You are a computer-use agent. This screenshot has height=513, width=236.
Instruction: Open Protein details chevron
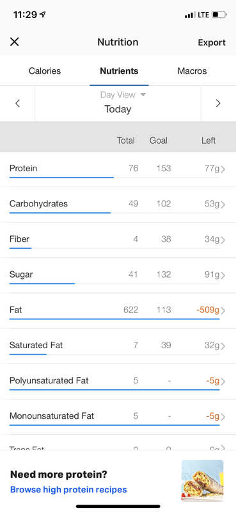tap(223, 169)
